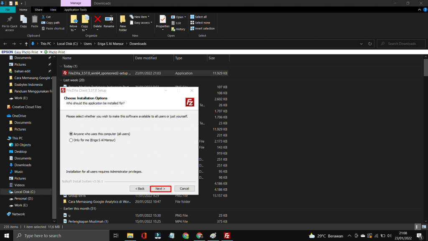
Task: Collapse the Last week (20) group
Action: pos(62,80)
